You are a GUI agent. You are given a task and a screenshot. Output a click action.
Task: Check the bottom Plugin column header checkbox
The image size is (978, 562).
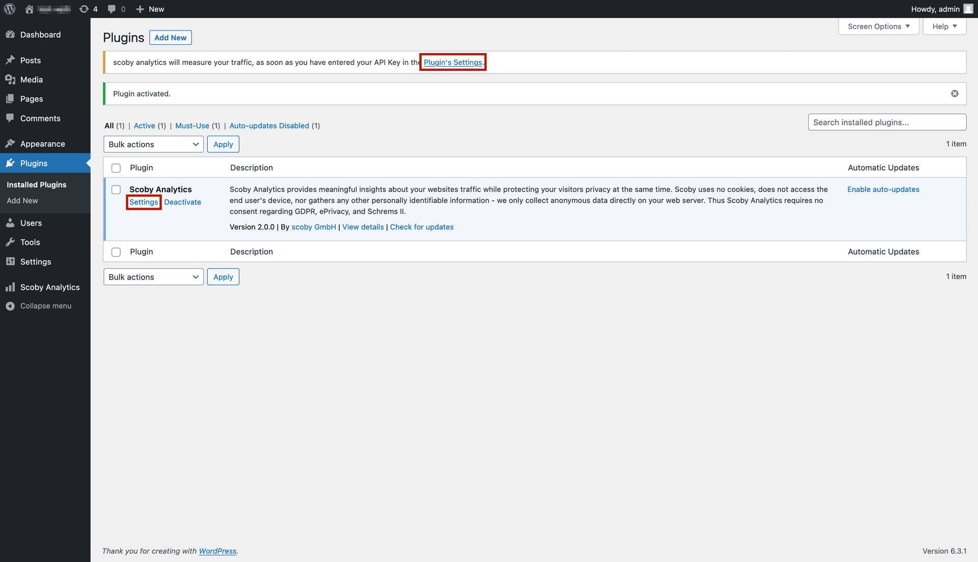click(x=116, y=251)
